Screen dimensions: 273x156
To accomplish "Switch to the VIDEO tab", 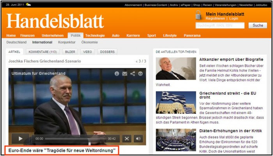I will click(x=87, y=52).
